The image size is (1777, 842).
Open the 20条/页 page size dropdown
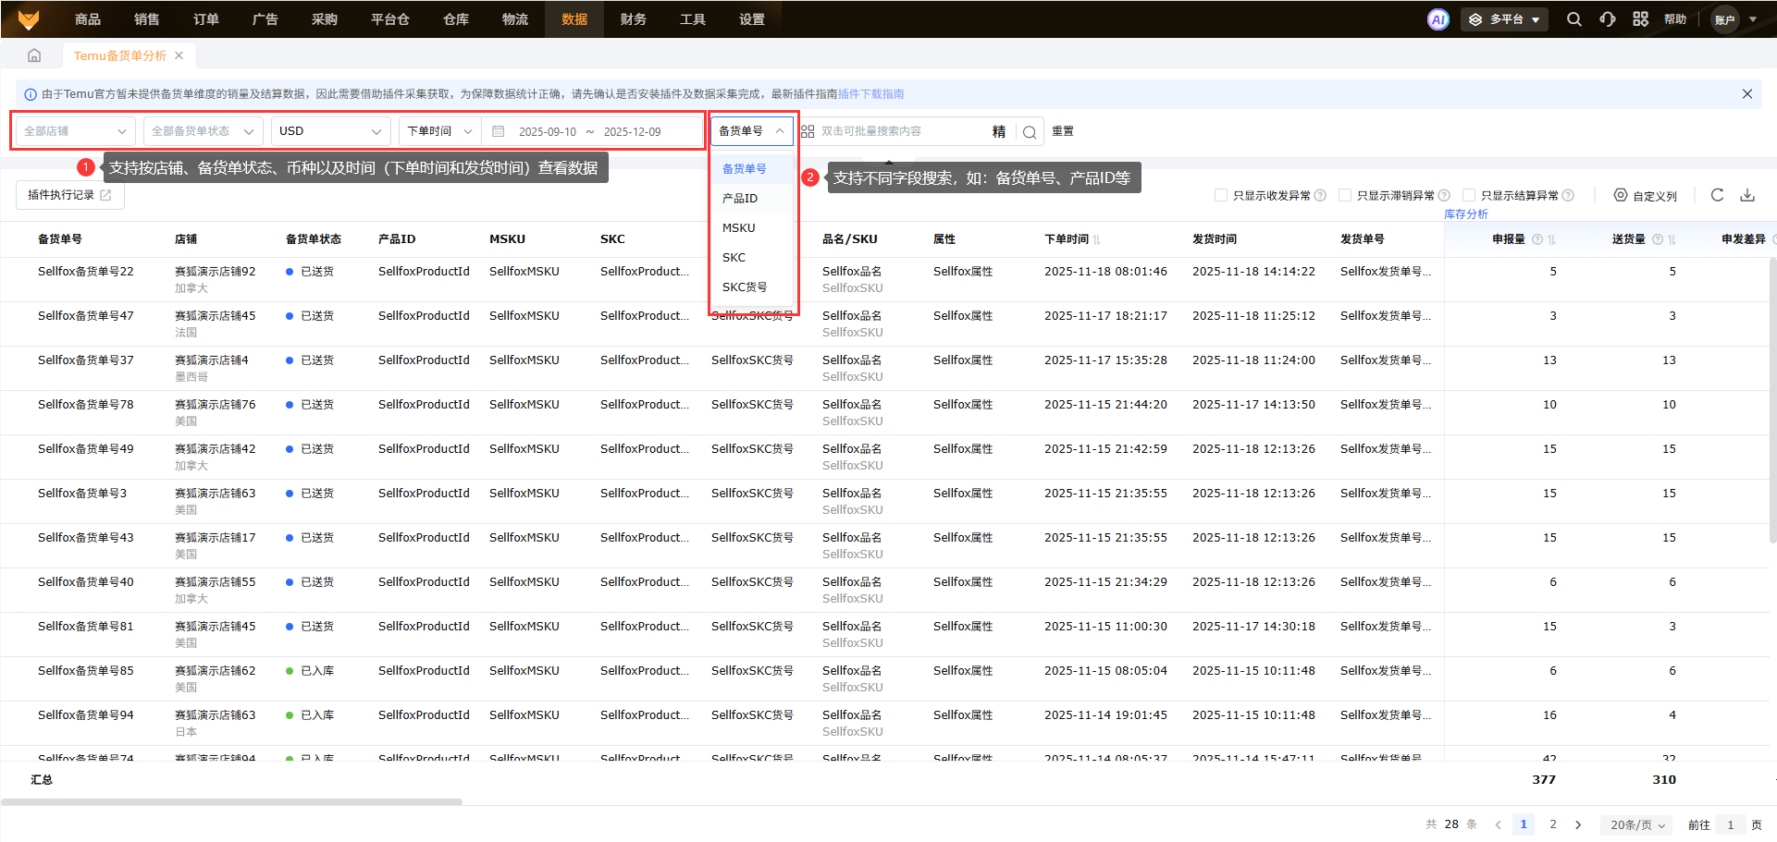[x=1637, y=824]
